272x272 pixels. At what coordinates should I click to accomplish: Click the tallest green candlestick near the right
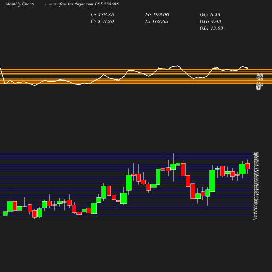click(x=213, y=181)
